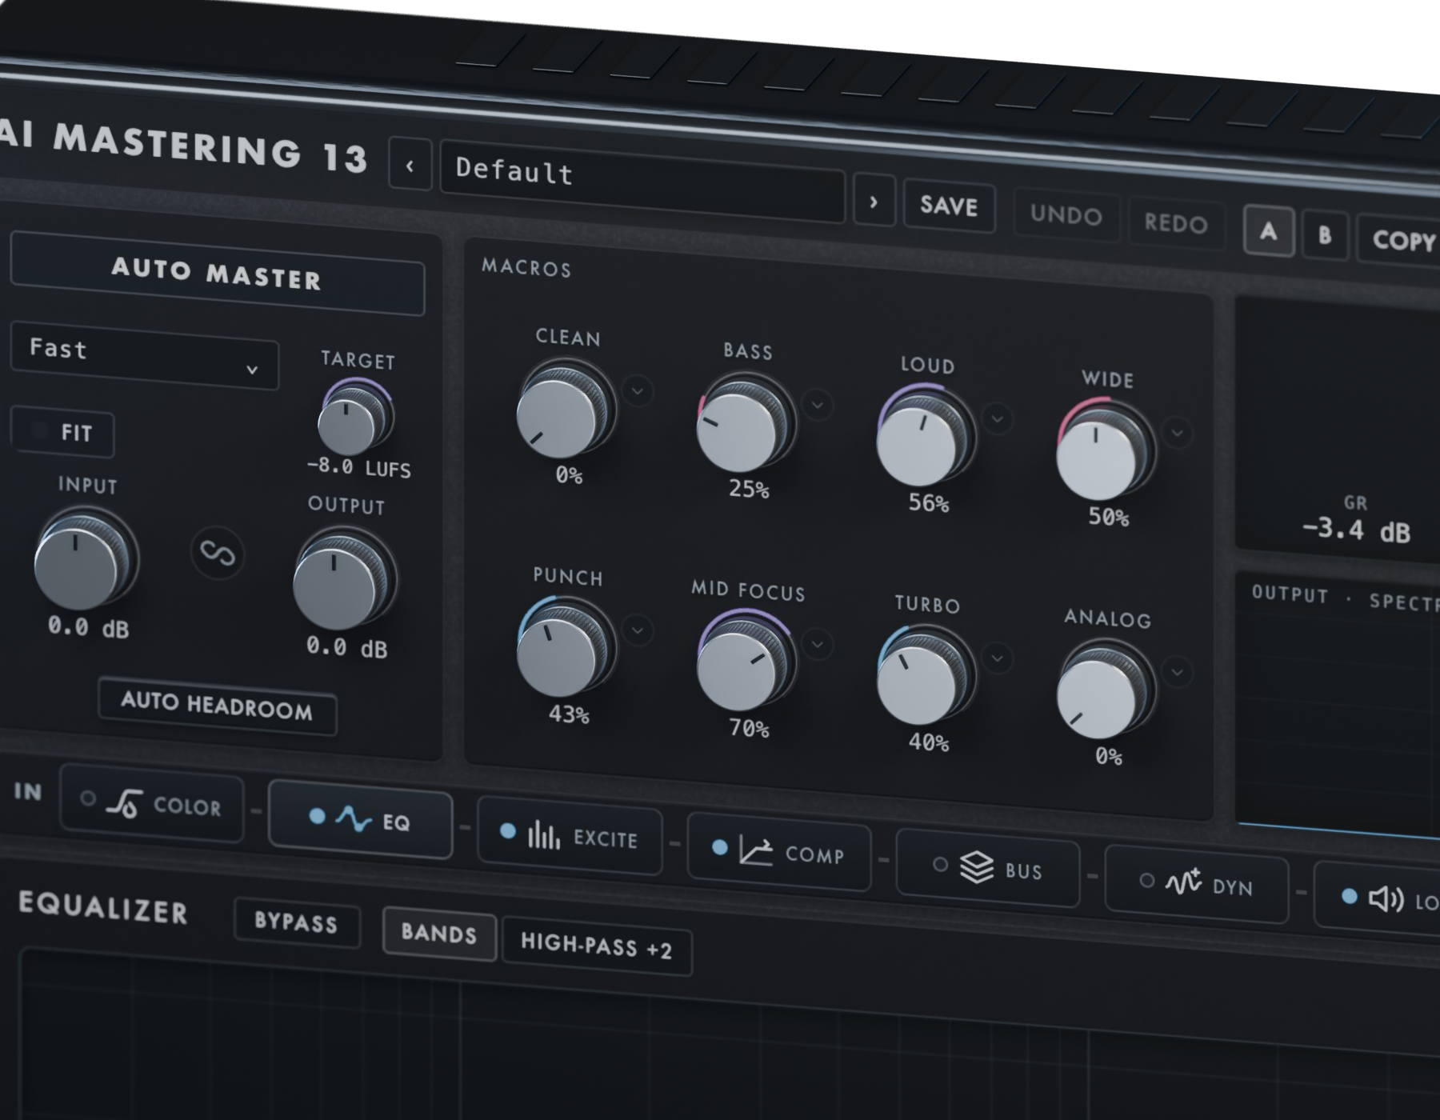This screenshot has height=1120, width=1440.
Task: Expand the CLEAN macro options chevron
Action: coord(638,391)
